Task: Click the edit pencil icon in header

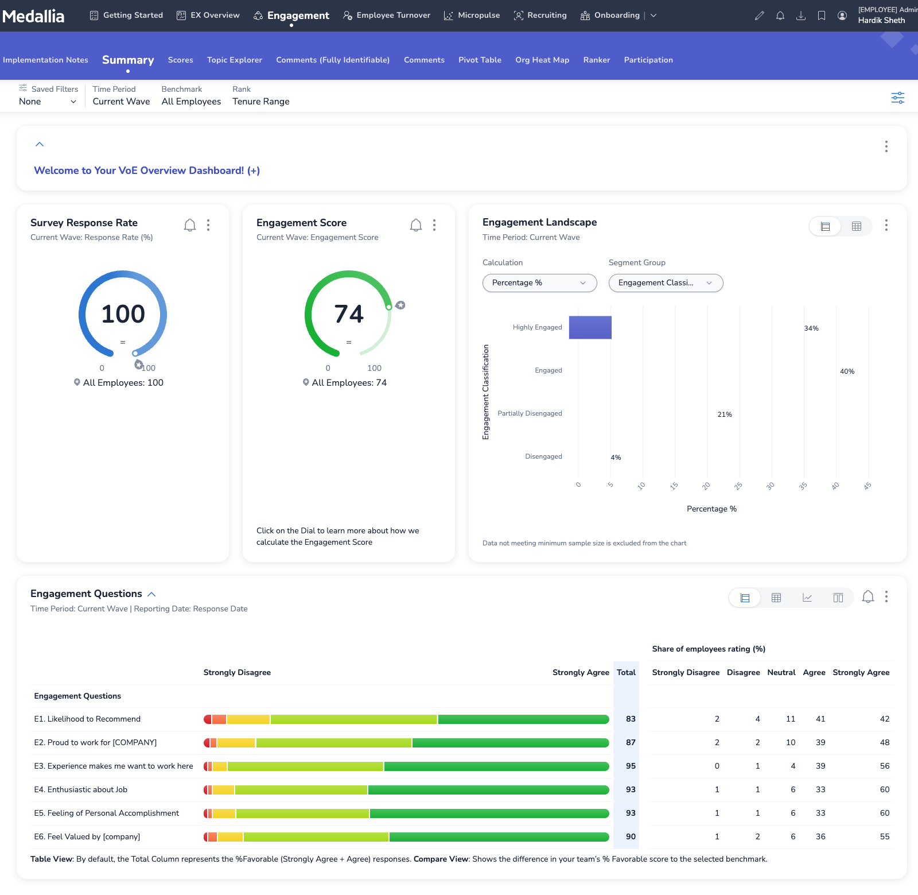Action: coord(759,16)
